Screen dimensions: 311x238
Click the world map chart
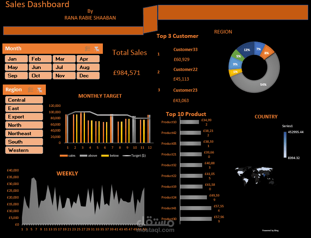click(255, 176)
